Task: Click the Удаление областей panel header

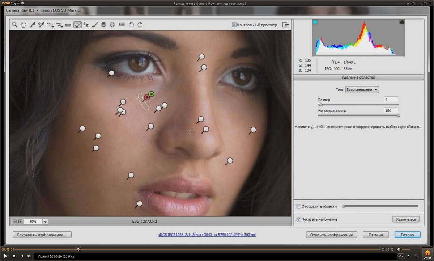Action: tap(358, 77)
